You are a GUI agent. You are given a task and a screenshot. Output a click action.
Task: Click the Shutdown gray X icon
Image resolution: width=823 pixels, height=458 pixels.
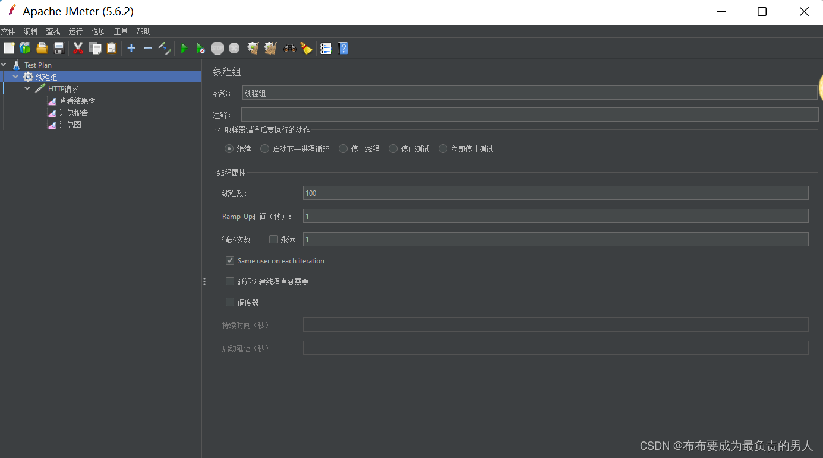234,48
